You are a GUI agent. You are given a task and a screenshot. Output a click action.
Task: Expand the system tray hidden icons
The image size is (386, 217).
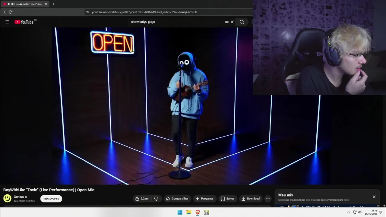pos(349,212)
